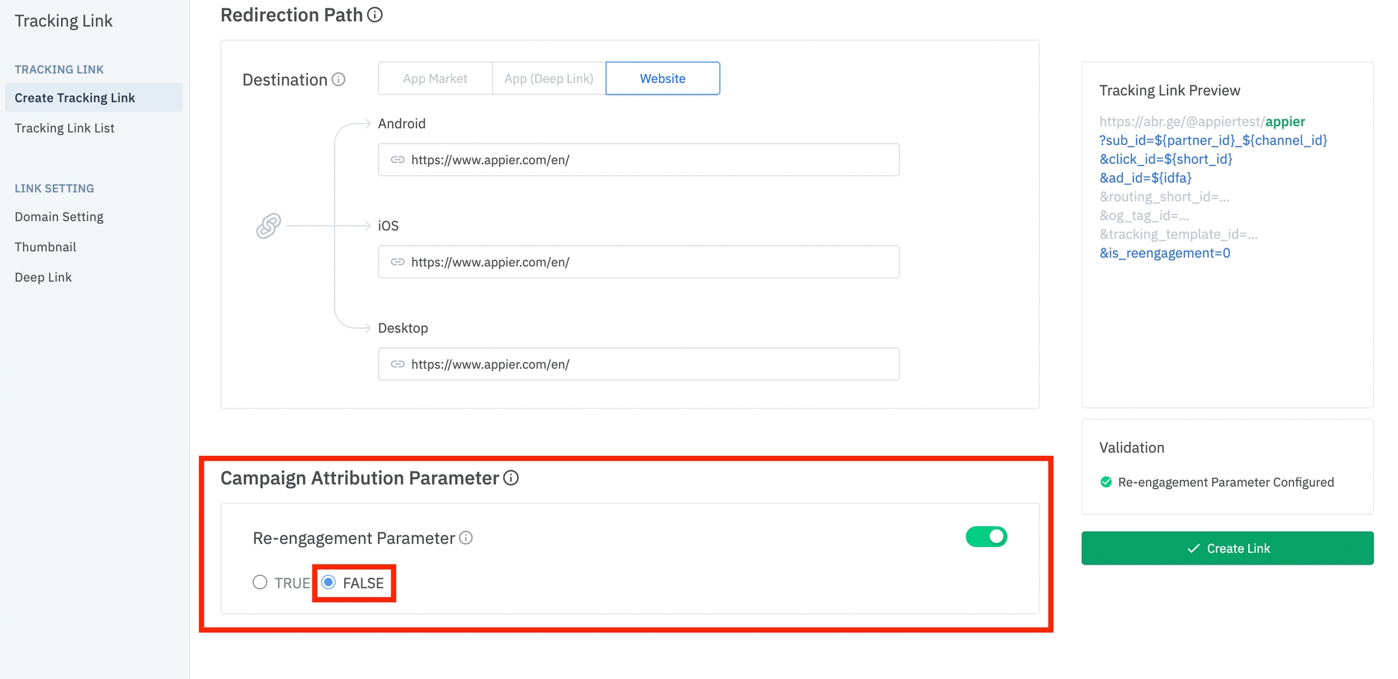Open Tracking Link List in sidebar
Screen dimensions: 1398x679
point(64,128)
